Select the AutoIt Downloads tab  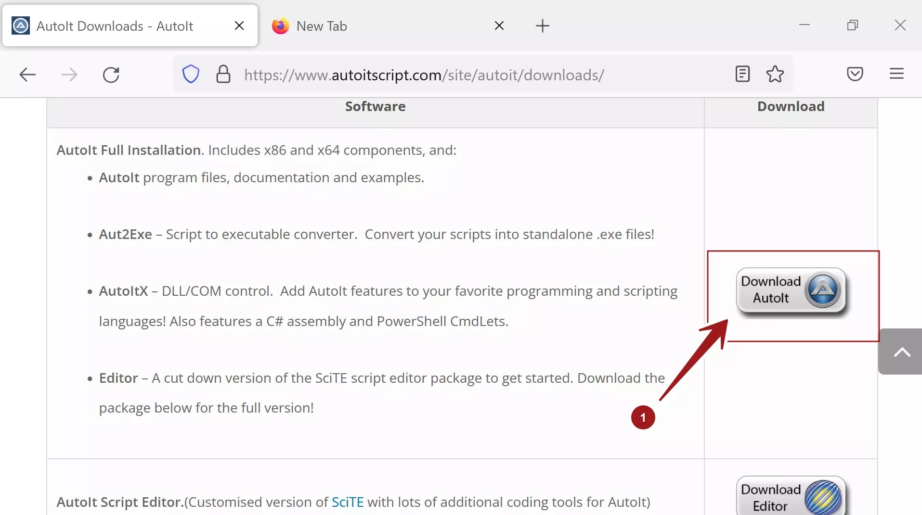(116, 25)
